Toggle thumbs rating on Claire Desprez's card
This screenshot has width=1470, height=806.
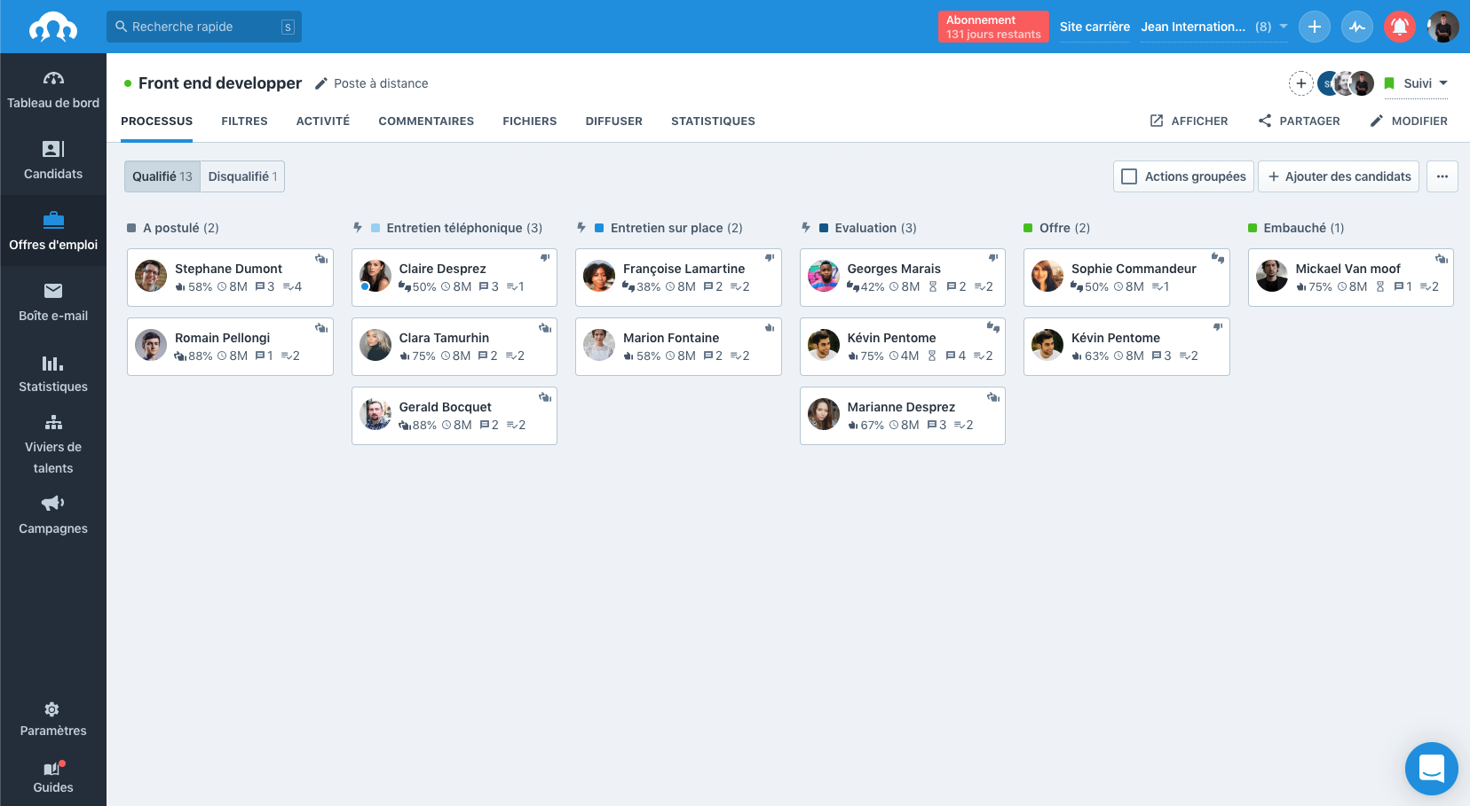[545, 257]
